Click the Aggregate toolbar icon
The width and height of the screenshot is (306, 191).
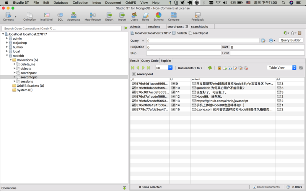(x=73, y=16)
